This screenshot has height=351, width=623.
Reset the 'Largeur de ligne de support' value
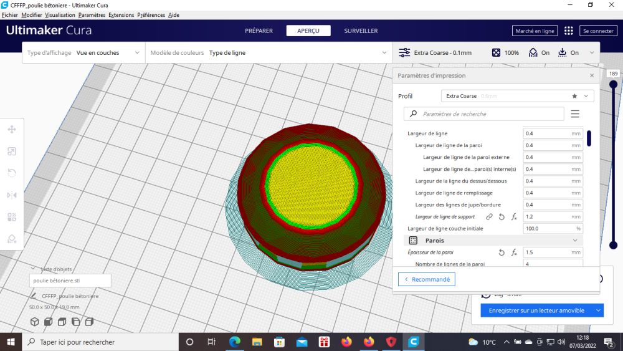[502, 217]
